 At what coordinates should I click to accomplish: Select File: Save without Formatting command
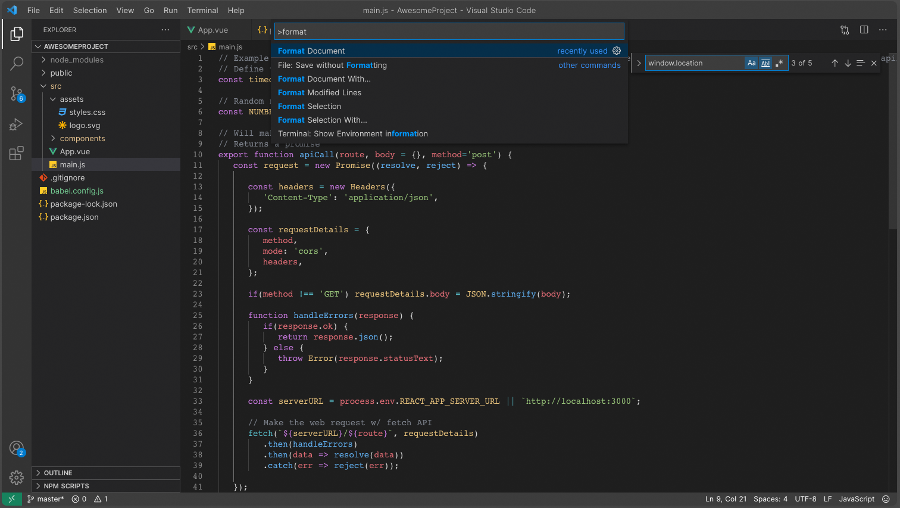pos(449,65)
